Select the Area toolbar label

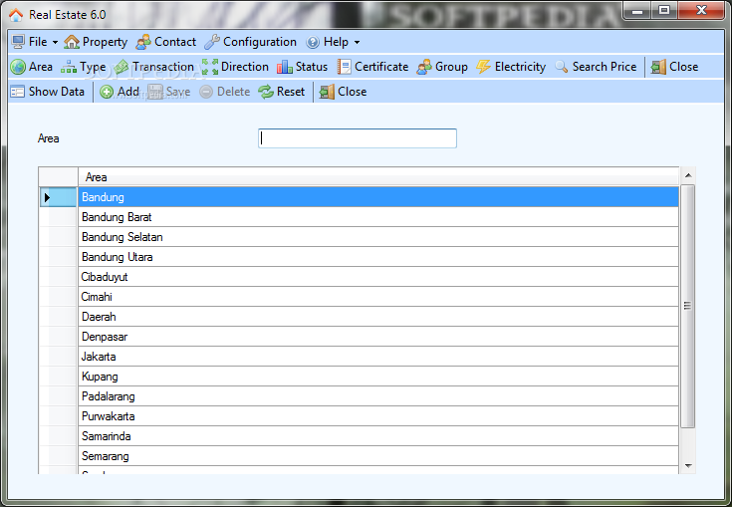(x=41, y=67)
